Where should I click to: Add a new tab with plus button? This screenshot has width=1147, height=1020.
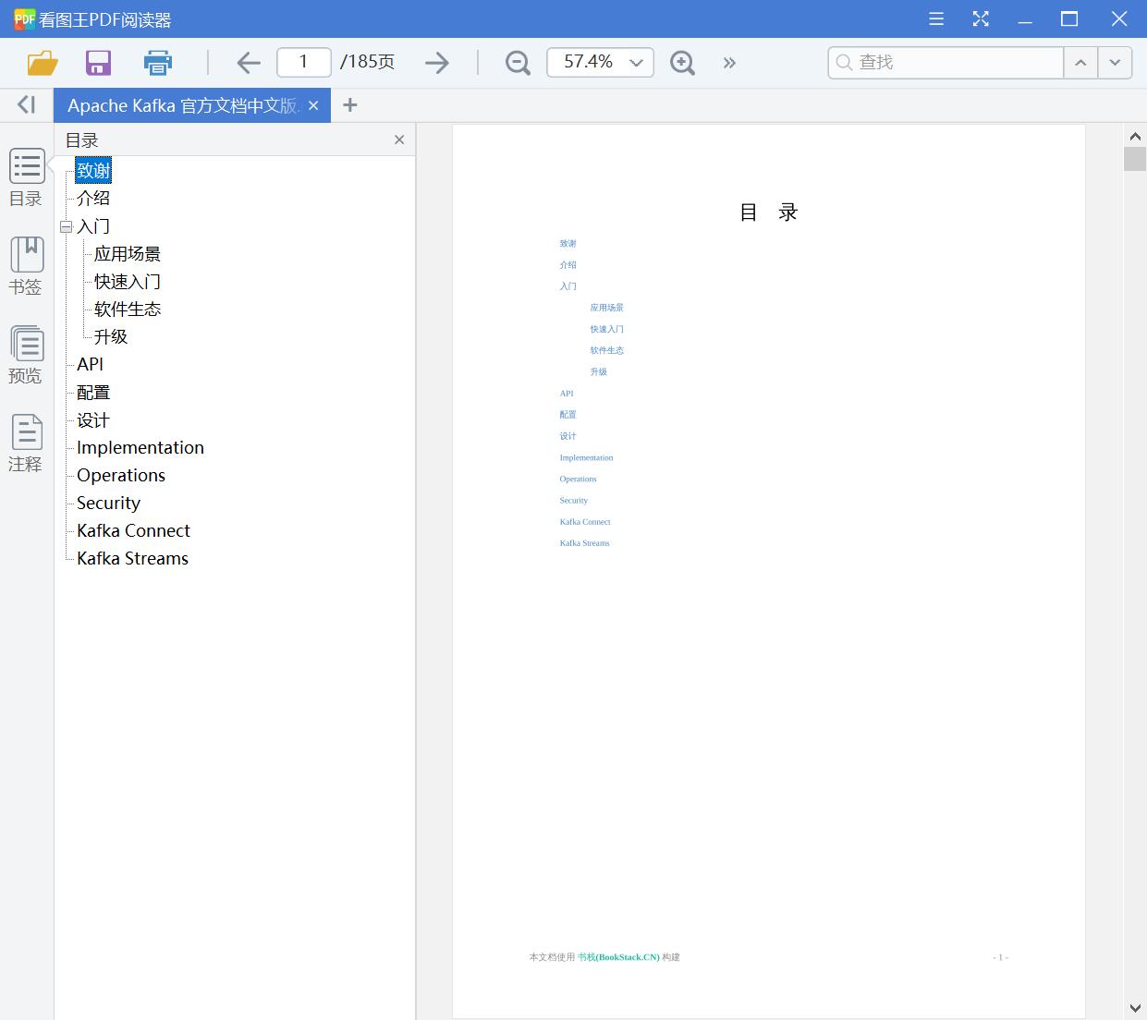pos(349,105)
